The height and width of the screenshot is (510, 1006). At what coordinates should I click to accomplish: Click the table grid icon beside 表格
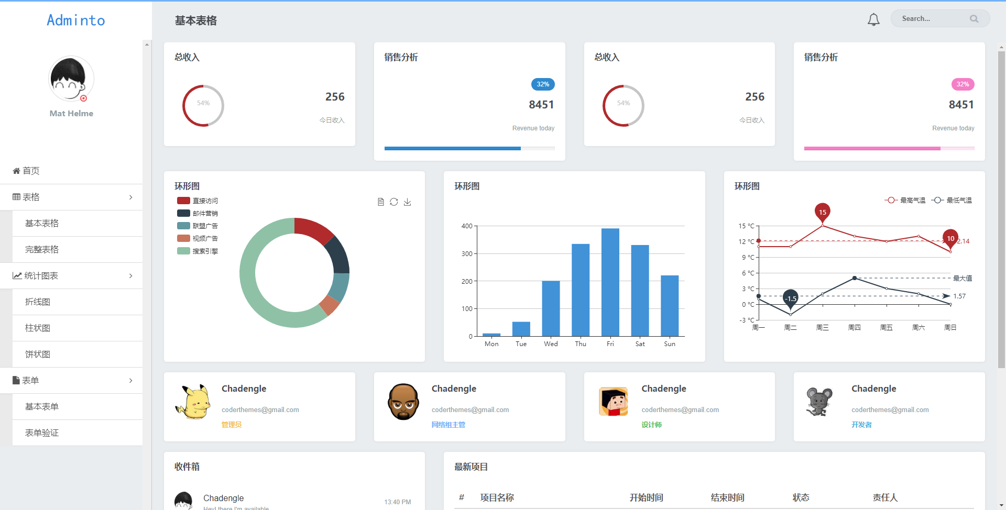[x=16, y=197]
